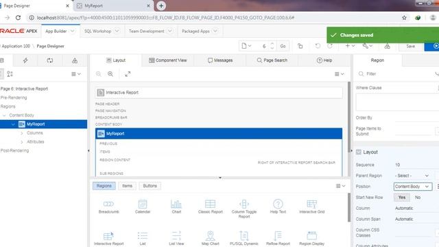Select the Interactive Report region type
This screenshot has width=439, height=247.
point(108,238)
